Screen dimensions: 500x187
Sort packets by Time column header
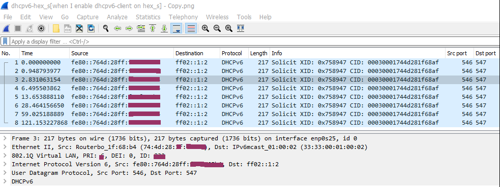click(45, 53)
